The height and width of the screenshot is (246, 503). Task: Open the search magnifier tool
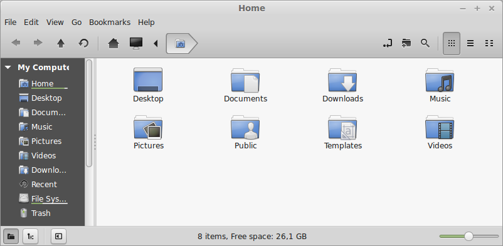(x=425, y=43)
